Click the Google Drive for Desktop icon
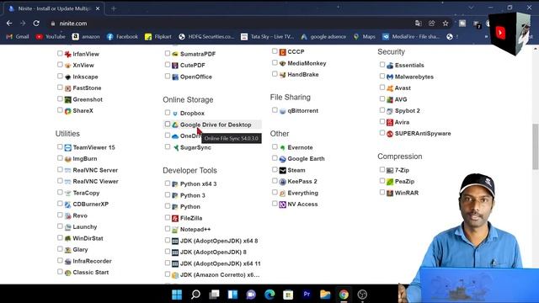 tap(175, 125)
